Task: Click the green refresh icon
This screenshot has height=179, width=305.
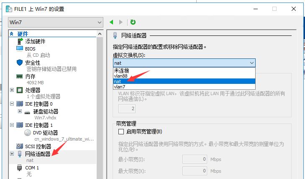Action: pyautogui.click(x=133, y=22)
